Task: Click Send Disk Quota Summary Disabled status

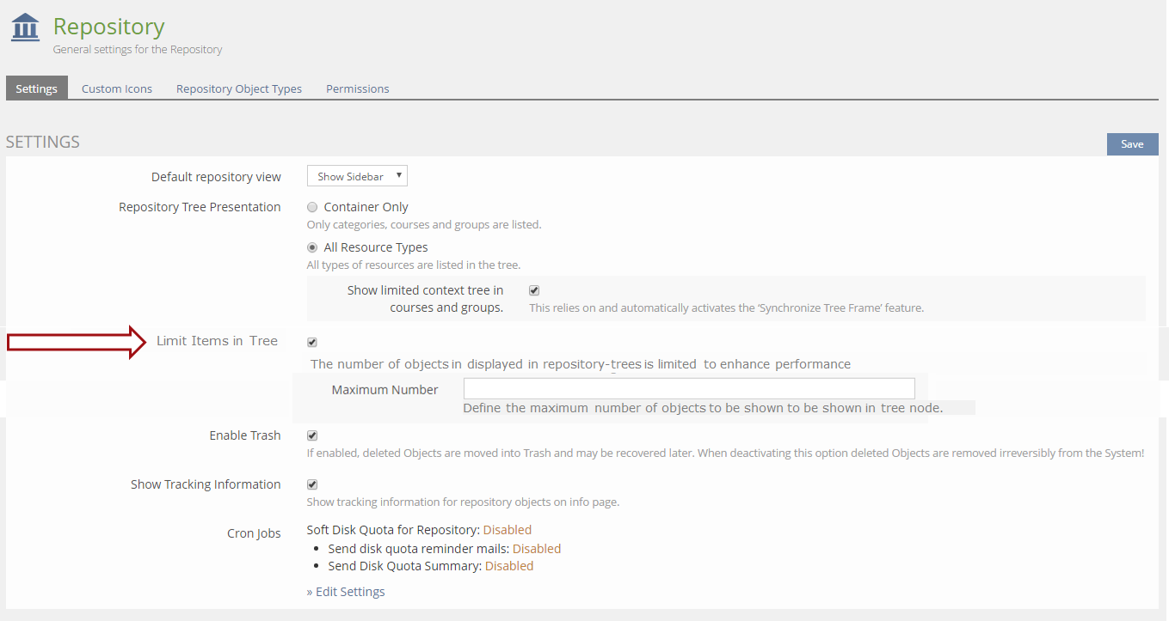Action: [x=508, y=566]
